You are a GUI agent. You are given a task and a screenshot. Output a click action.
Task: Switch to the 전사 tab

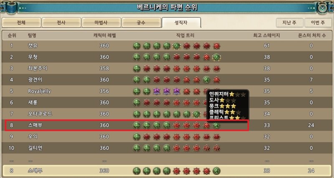tap(61, 22)
